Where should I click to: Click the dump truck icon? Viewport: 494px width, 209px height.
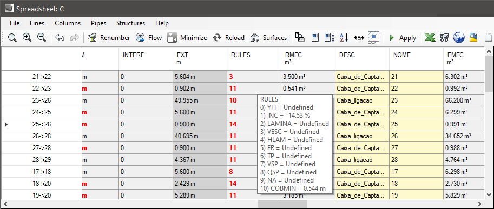(444, 37)
